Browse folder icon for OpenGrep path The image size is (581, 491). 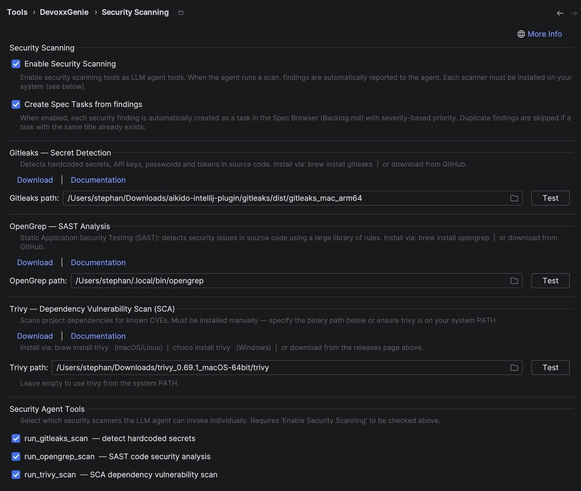tap(514, 281)
